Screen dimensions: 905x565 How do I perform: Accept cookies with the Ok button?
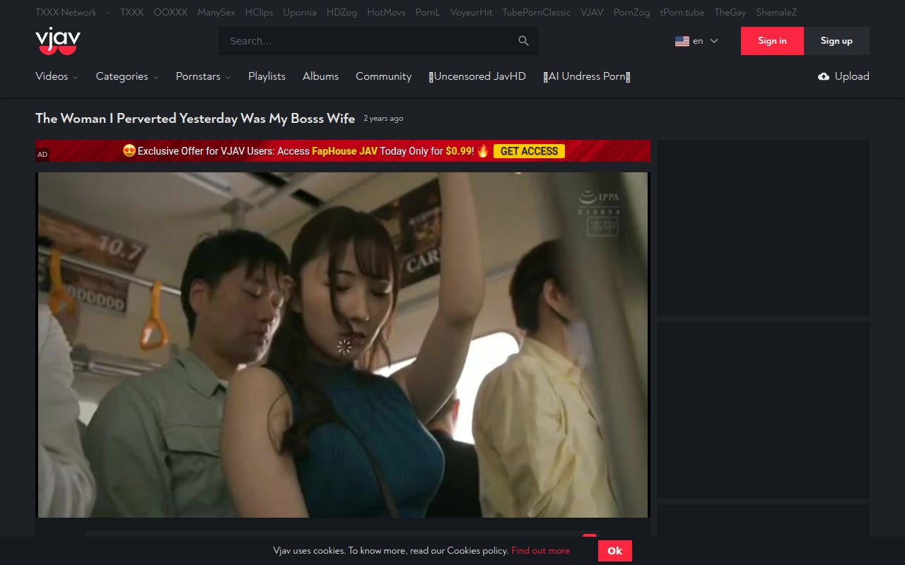pyautogui.click(x=614, y=550)
